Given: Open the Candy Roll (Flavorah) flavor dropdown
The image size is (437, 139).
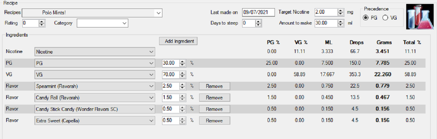Looking at the screenshot, I should point(95,97).
